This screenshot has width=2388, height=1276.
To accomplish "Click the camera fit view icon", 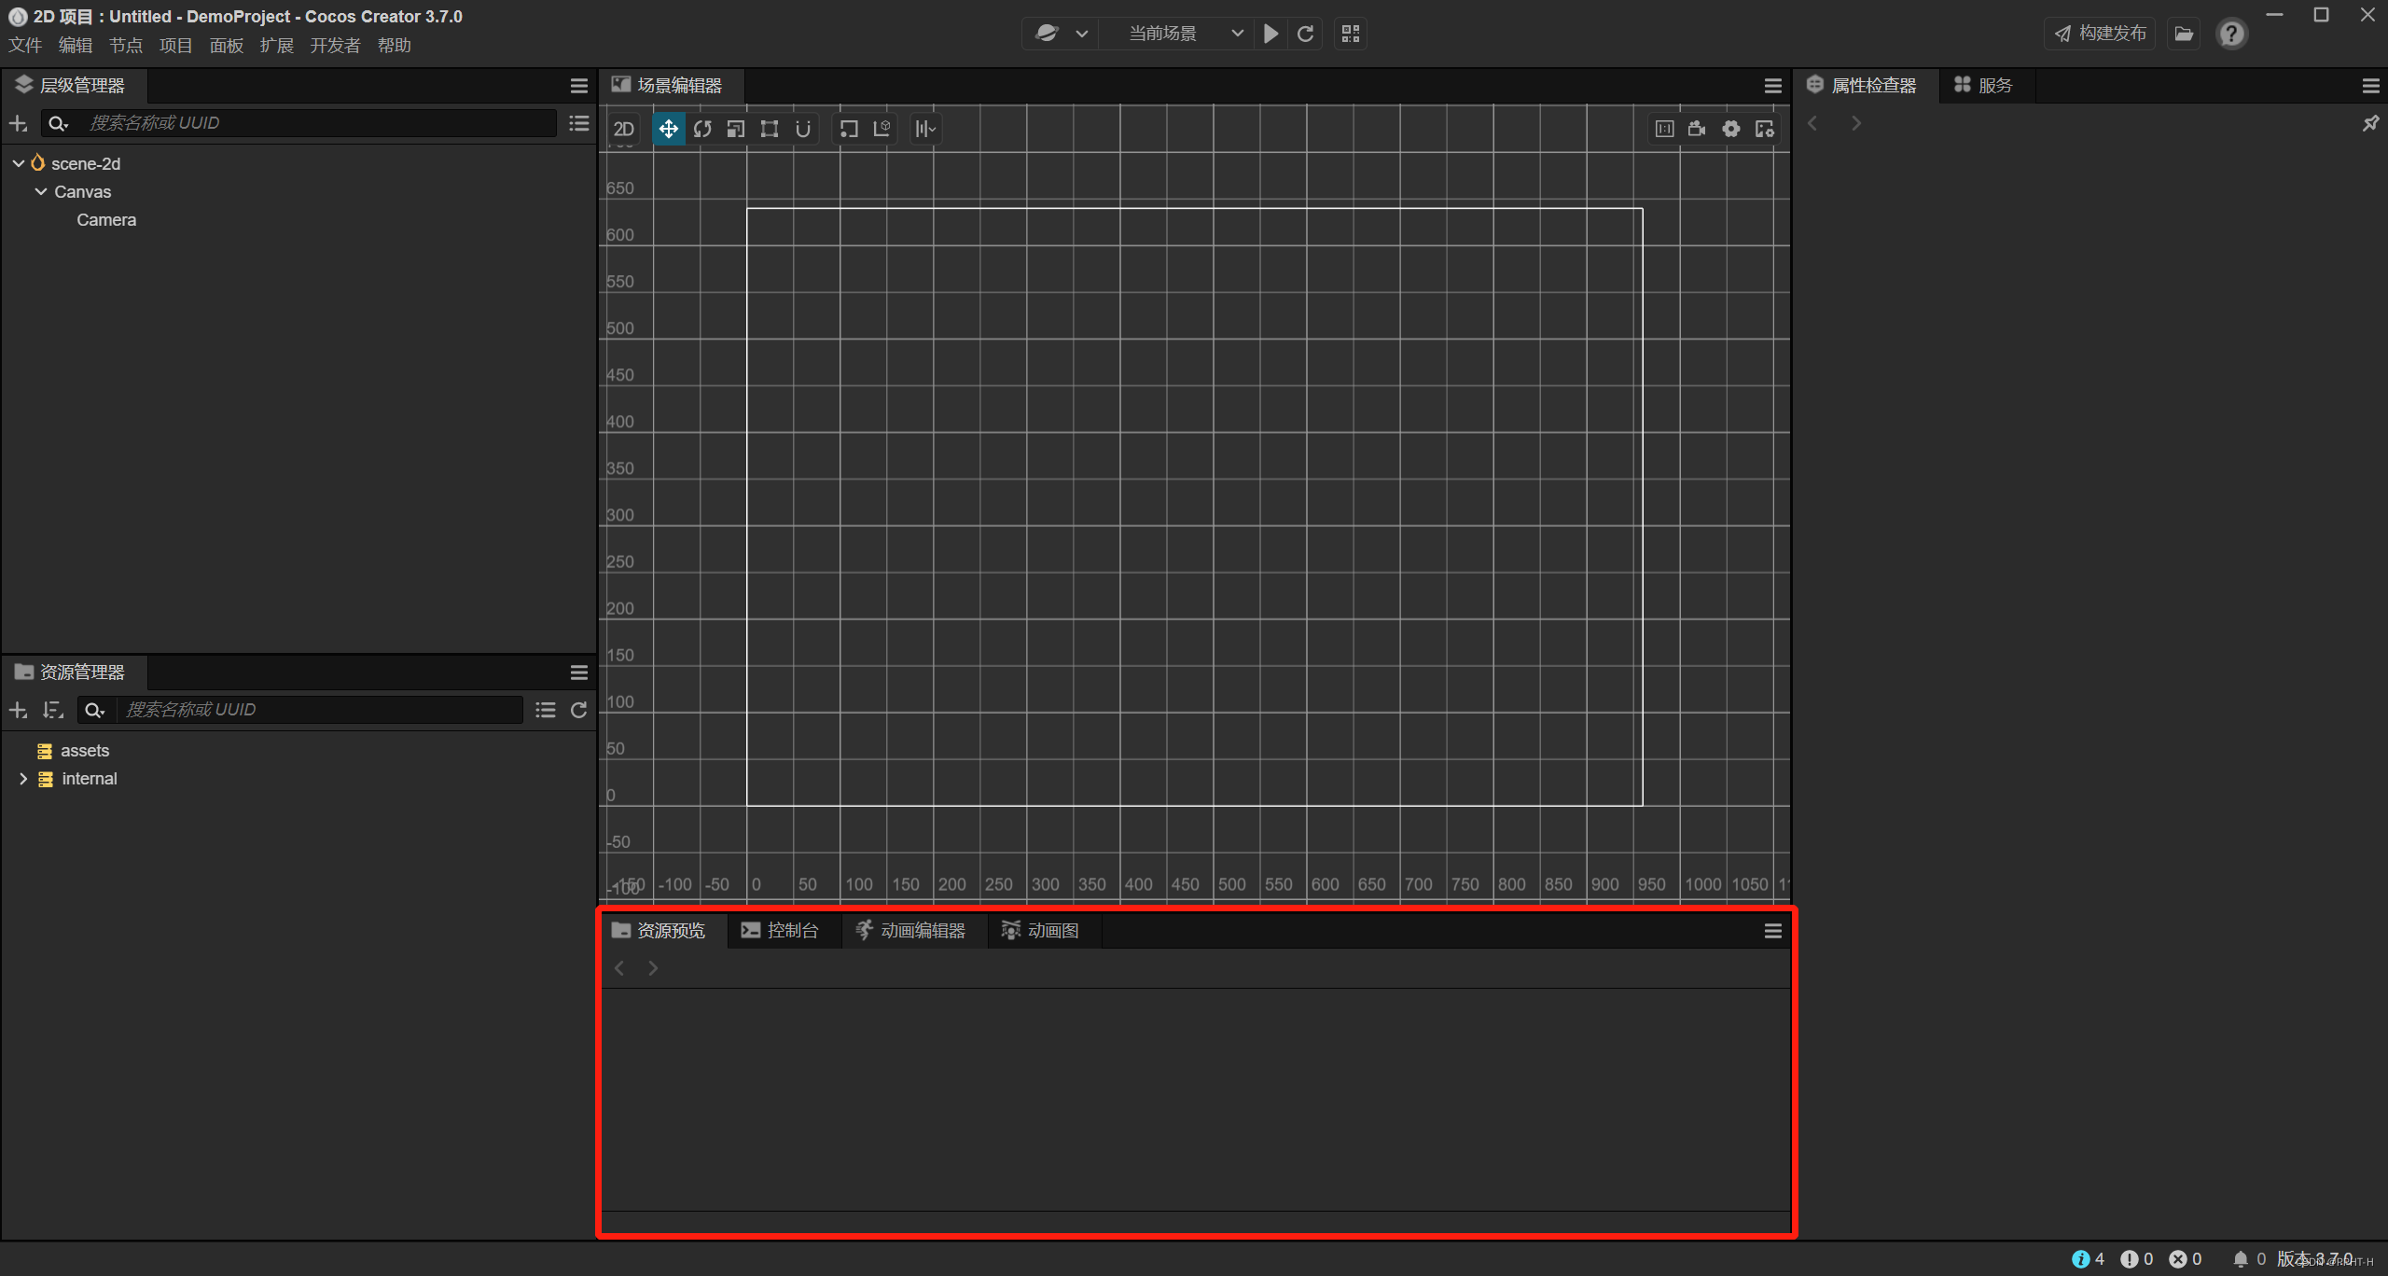I will [x=1696, y=128].
